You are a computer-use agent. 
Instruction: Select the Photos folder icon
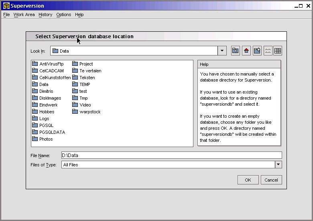[35, 139]
